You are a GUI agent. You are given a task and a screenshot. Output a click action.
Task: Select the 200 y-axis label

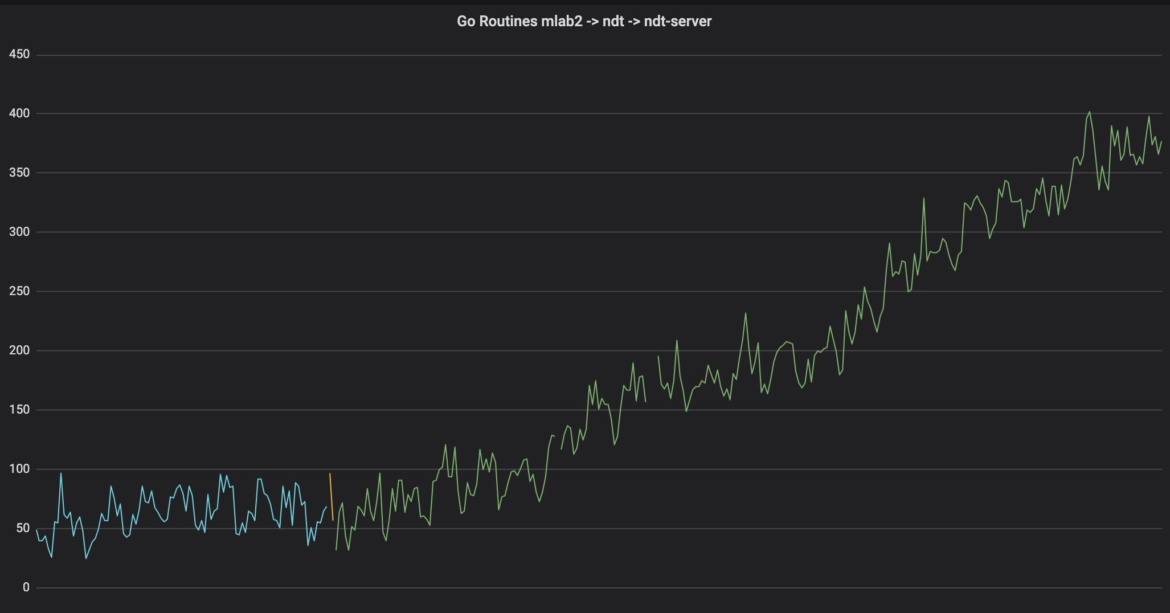(x=20, y=350)
